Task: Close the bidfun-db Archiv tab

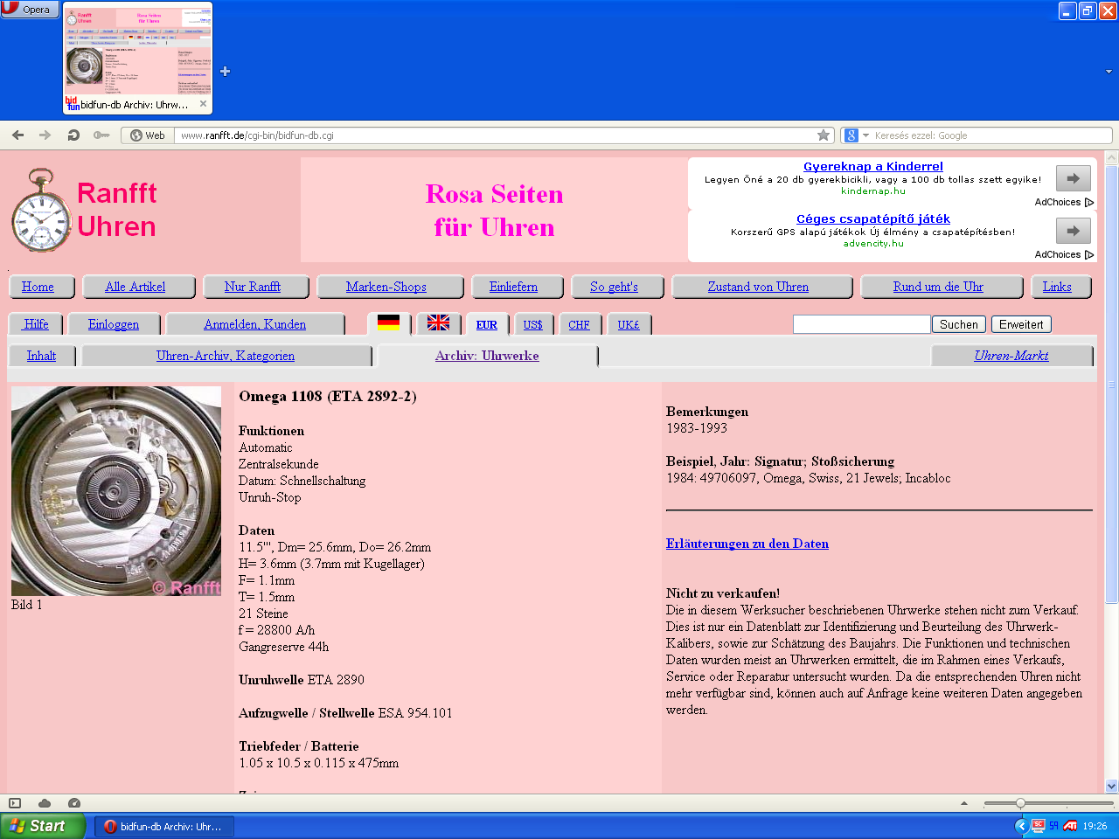Action: [204, 104]
